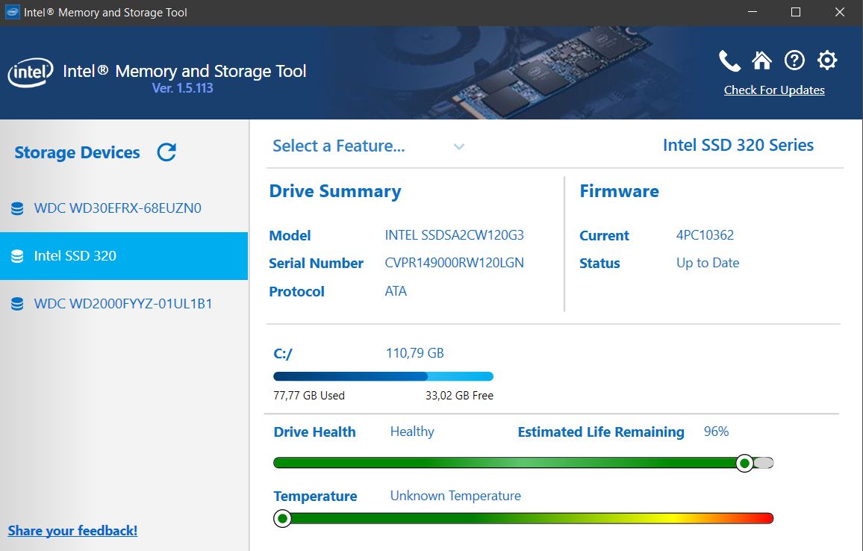
Task: Click the Estimated Life Remaining slider handle
Action: tap(744, 463)
